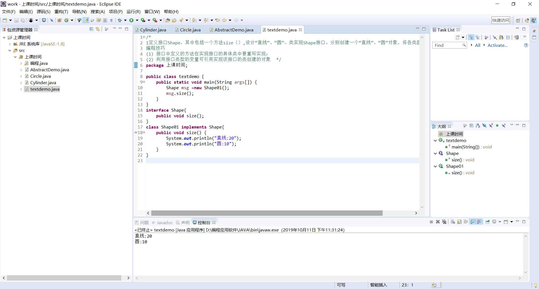Click the New Java Class icon
Screen dimensions: 539x289
[67, 20]
